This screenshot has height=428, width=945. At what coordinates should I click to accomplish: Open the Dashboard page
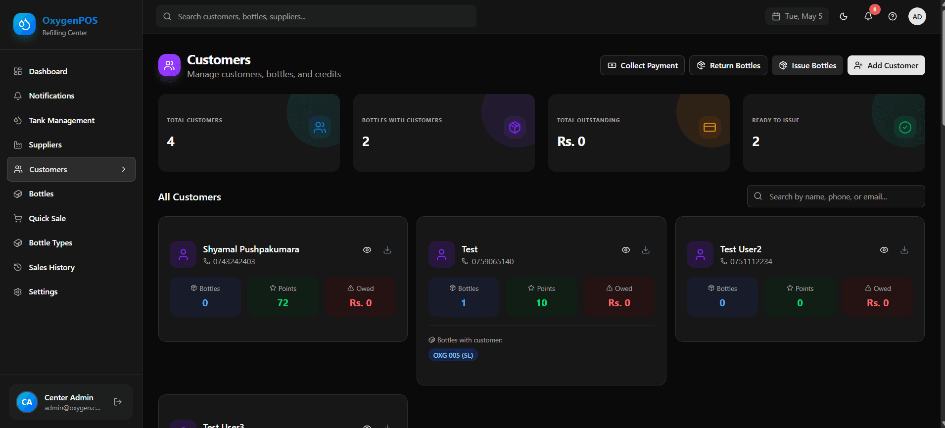(71, 71)
